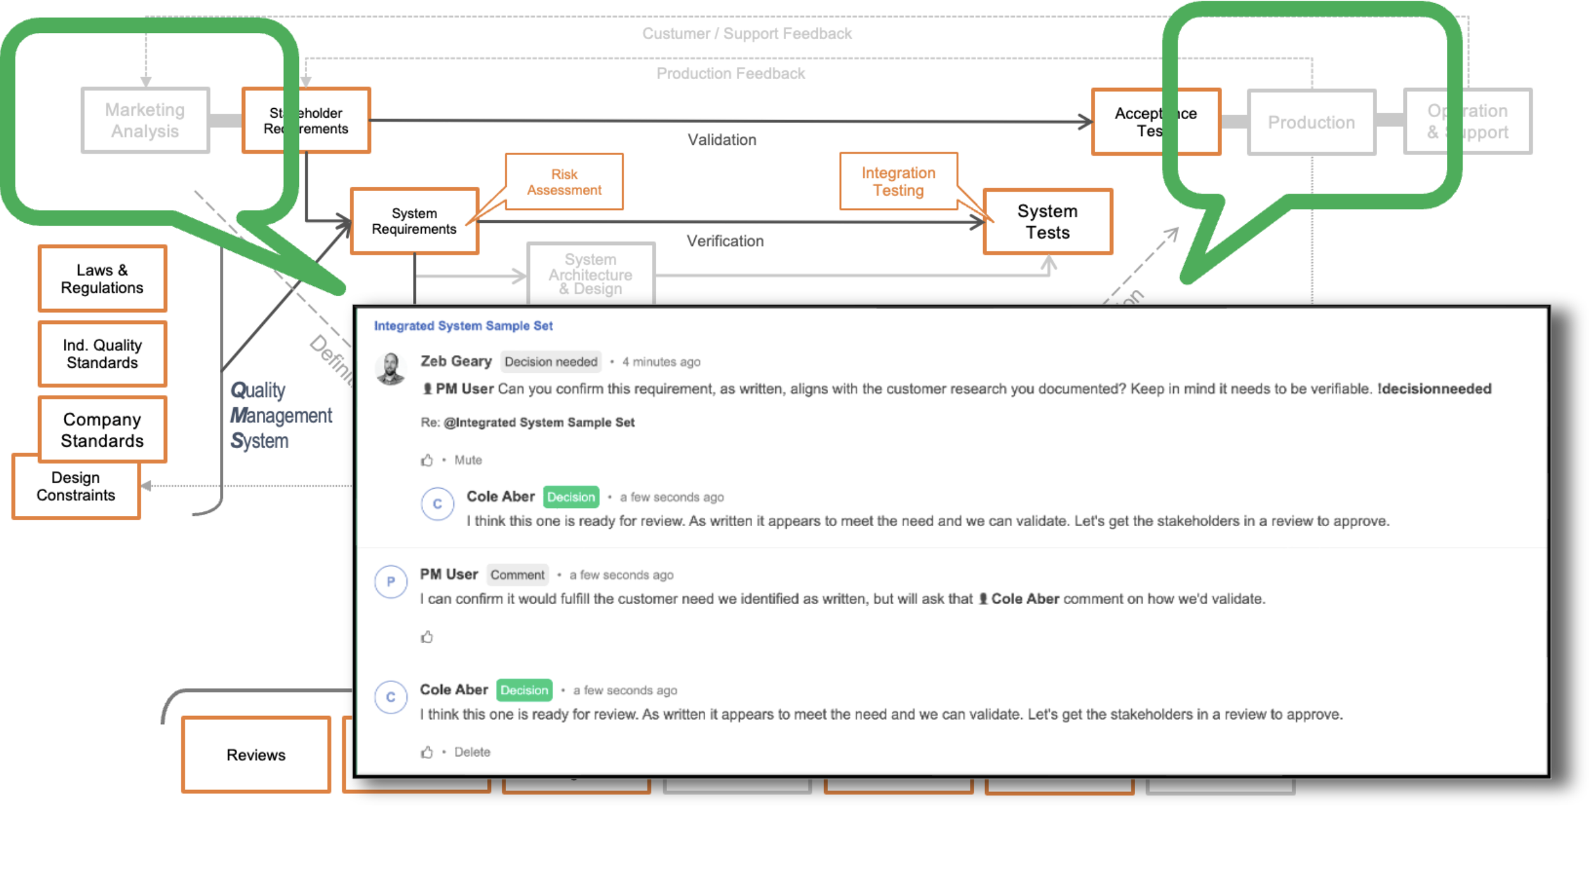
Task: Click the '4 minutes ago' timestamp
Action: click(x=661, y=362)
